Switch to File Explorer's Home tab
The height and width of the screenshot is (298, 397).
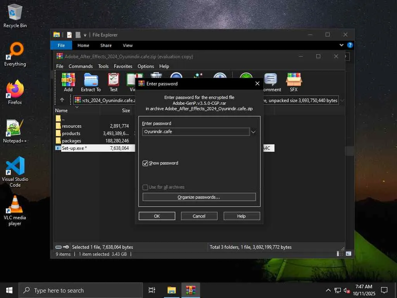(83, 45)
